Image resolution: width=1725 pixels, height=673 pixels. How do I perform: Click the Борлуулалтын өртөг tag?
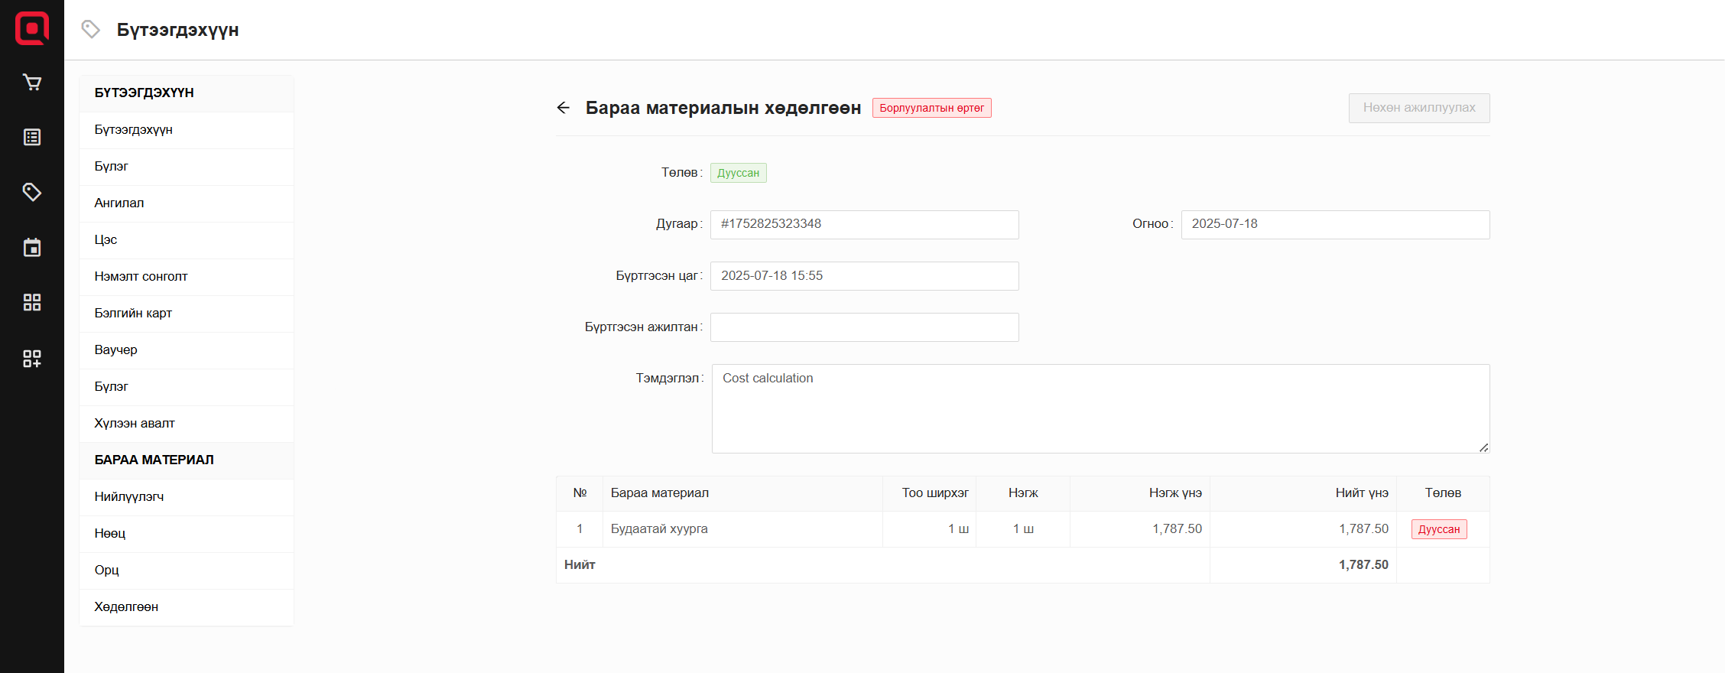[931, 108]
